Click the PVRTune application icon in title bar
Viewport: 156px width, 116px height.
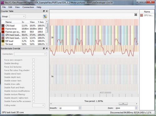click(x=2, y=2)
